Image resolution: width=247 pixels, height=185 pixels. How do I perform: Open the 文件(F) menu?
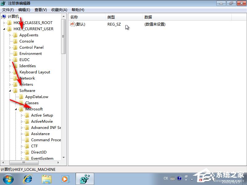8,10
